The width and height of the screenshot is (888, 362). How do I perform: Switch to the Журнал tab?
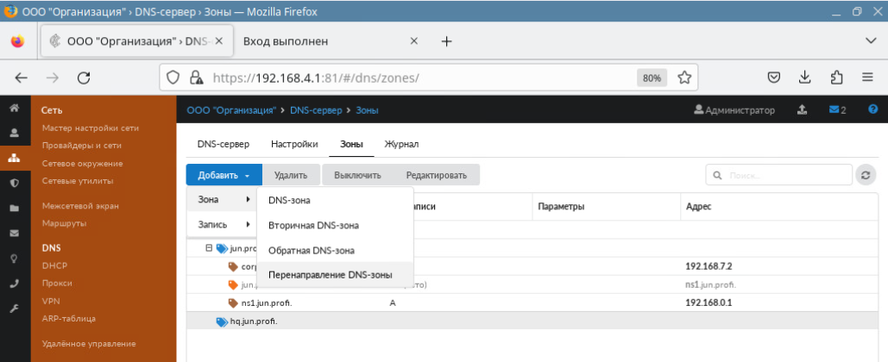(401, 144)
